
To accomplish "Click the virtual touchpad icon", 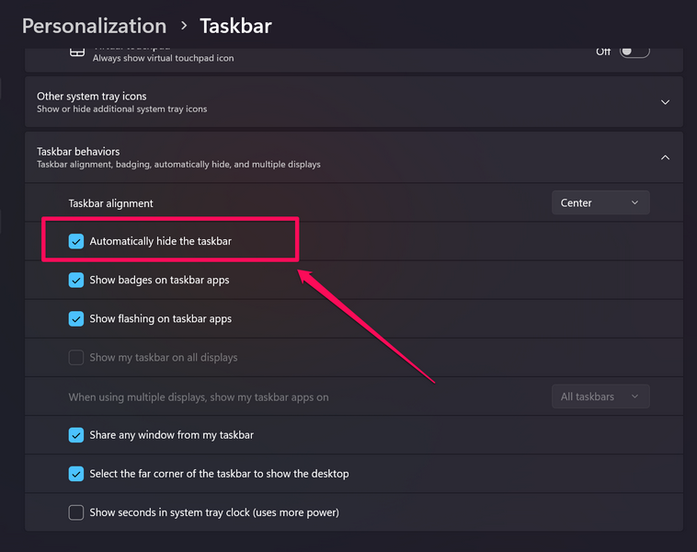I will (77, 52).
